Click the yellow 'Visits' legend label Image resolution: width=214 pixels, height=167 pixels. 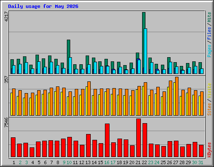coord(209,91)
